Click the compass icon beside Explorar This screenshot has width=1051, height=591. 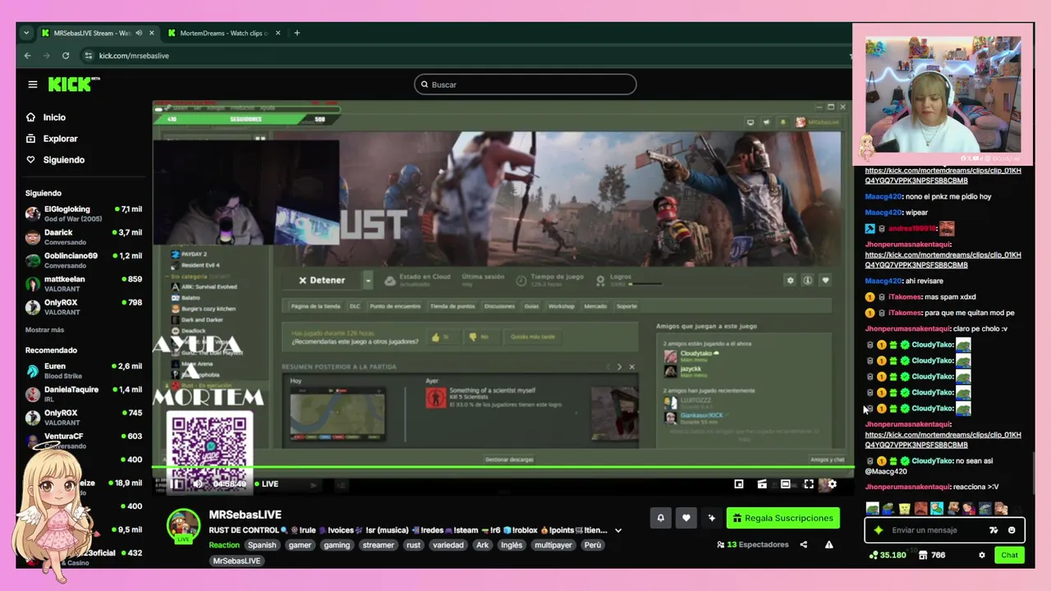click(31, 139)
